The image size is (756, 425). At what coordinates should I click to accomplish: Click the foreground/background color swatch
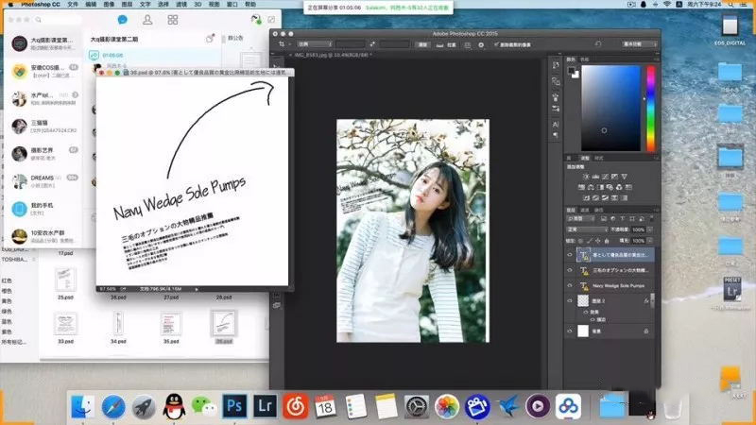click(x=574, y=73)
